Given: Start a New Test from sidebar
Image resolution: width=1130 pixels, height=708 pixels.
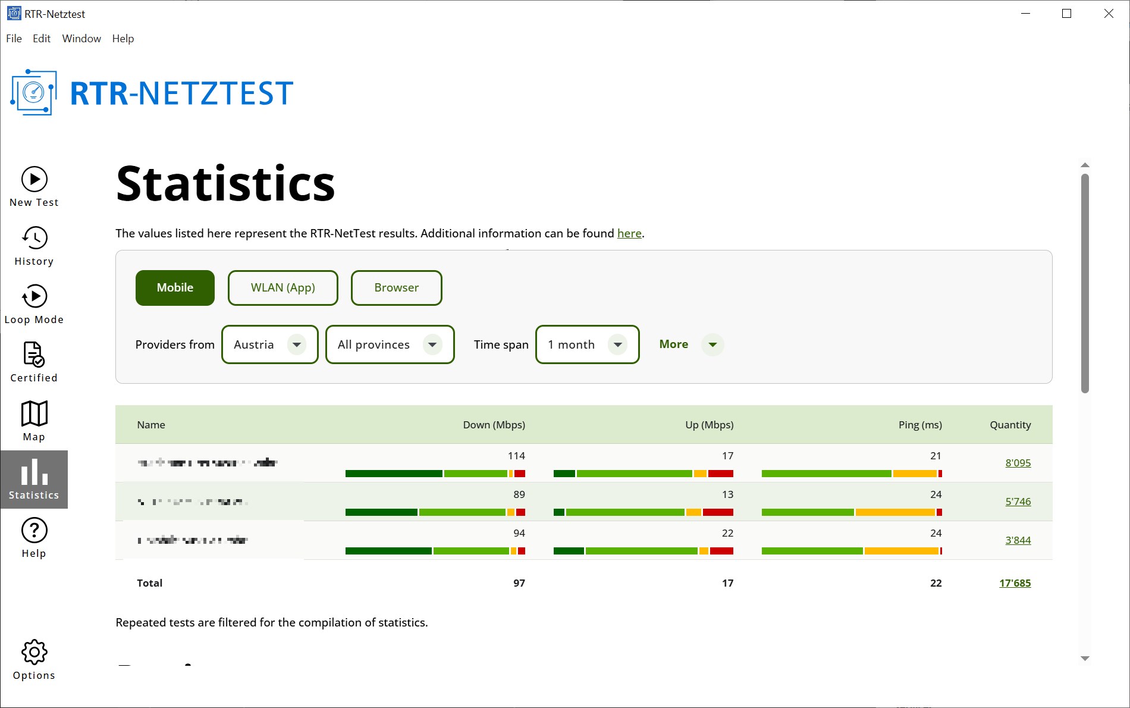Looking at the screenshot, I should point(34,187).
